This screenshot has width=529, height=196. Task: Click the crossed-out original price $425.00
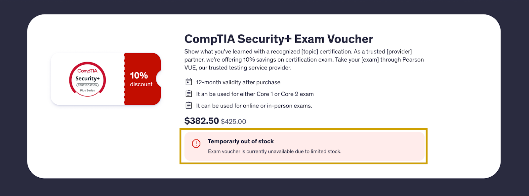click(233, 122)
